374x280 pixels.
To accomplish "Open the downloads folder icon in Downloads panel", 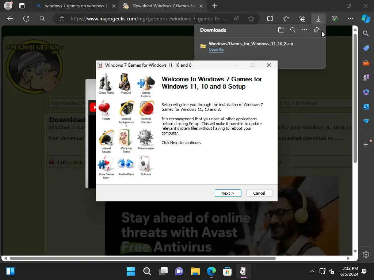I will tap(281, 30).
